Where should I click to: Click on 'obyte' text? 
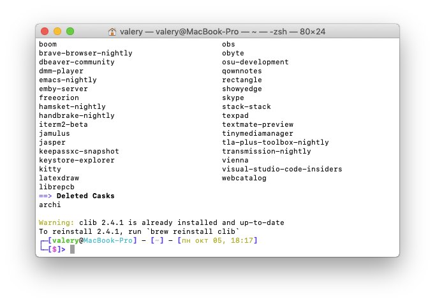click(233, 53)
